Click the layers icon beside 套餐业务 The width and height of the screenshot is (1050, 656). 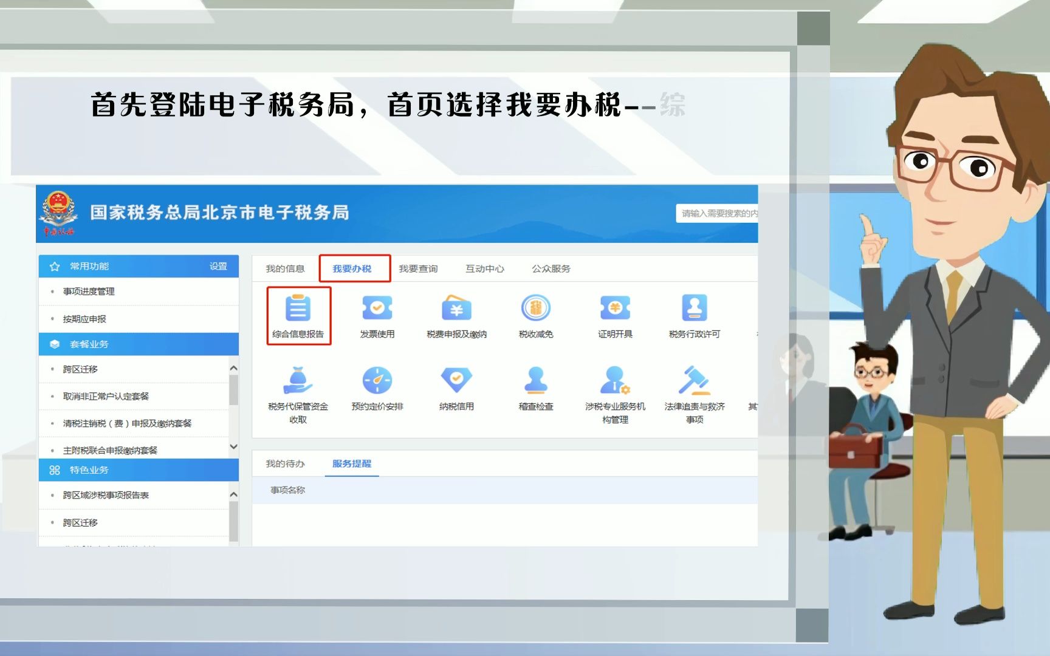pyautogui.click(x=55, y=344)
